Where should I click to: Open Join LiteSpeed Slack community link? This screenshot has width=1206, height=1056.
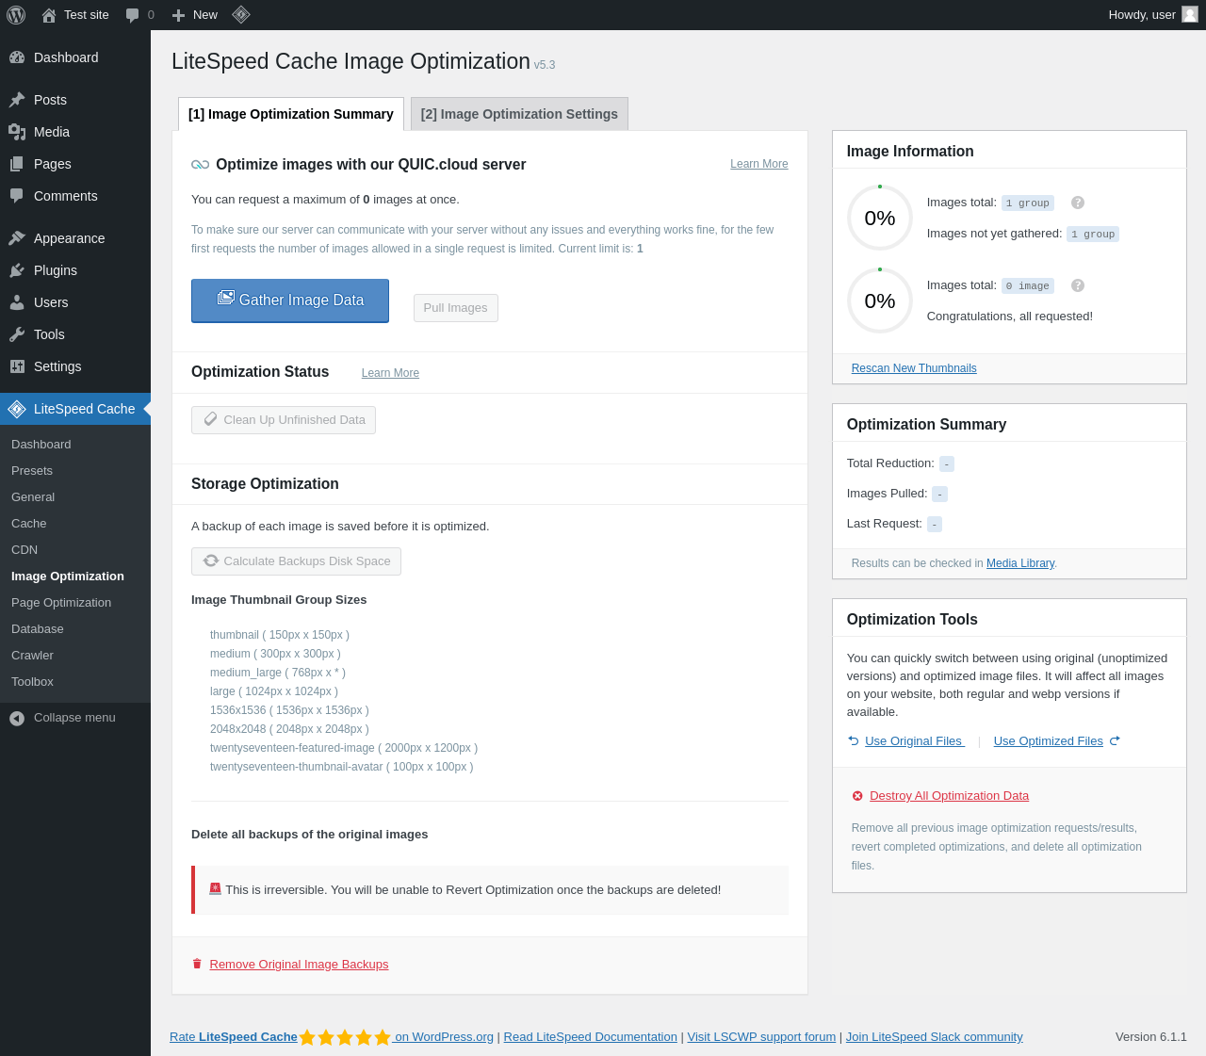935,1037
